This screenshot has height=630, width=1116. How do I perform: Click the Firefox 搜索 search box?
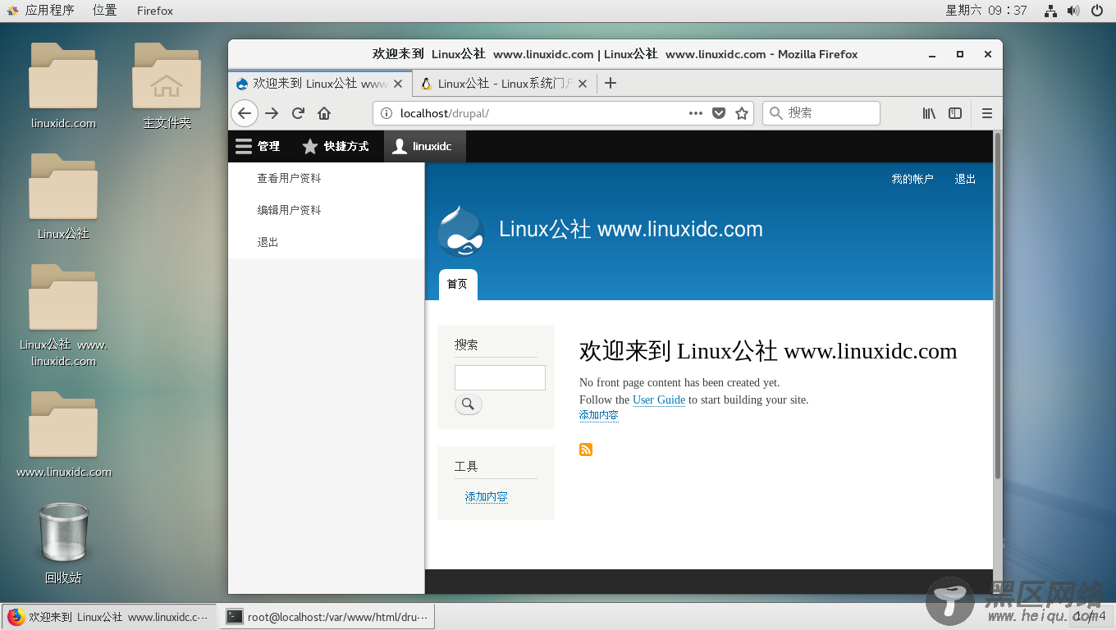tap(821, 113)
